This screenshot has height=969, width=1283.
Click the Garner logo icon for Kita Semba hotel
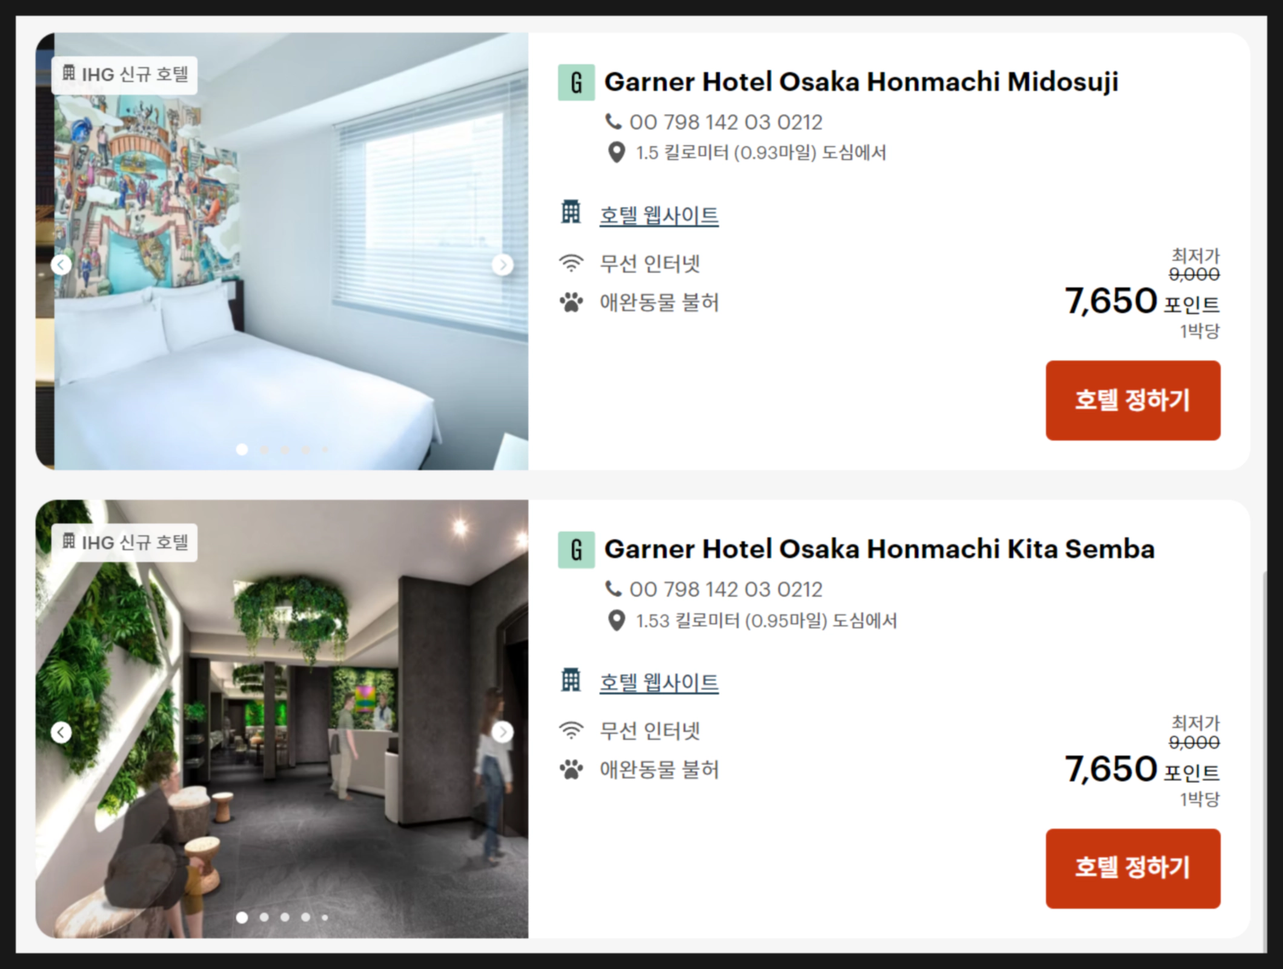tap(576, 550)
